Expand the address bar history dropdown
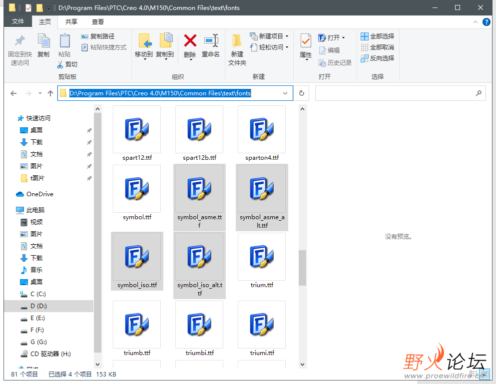Image resolution: width=496 pixels, height=384 pixels. (285, 93)
